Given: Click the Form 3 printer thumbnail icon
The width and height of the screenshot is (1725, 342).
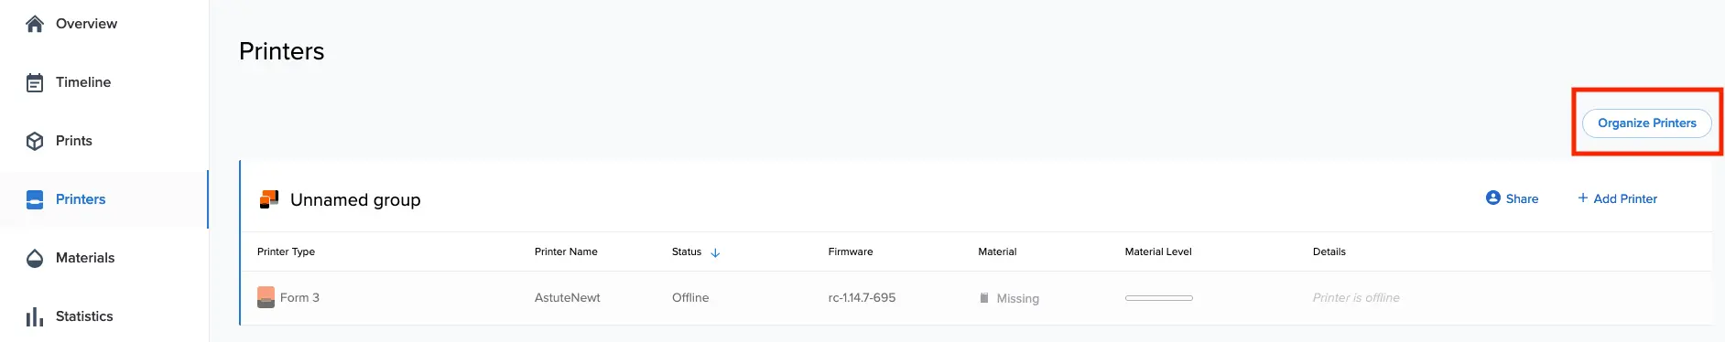Looking at the screenshot, I should coord(266,297).
